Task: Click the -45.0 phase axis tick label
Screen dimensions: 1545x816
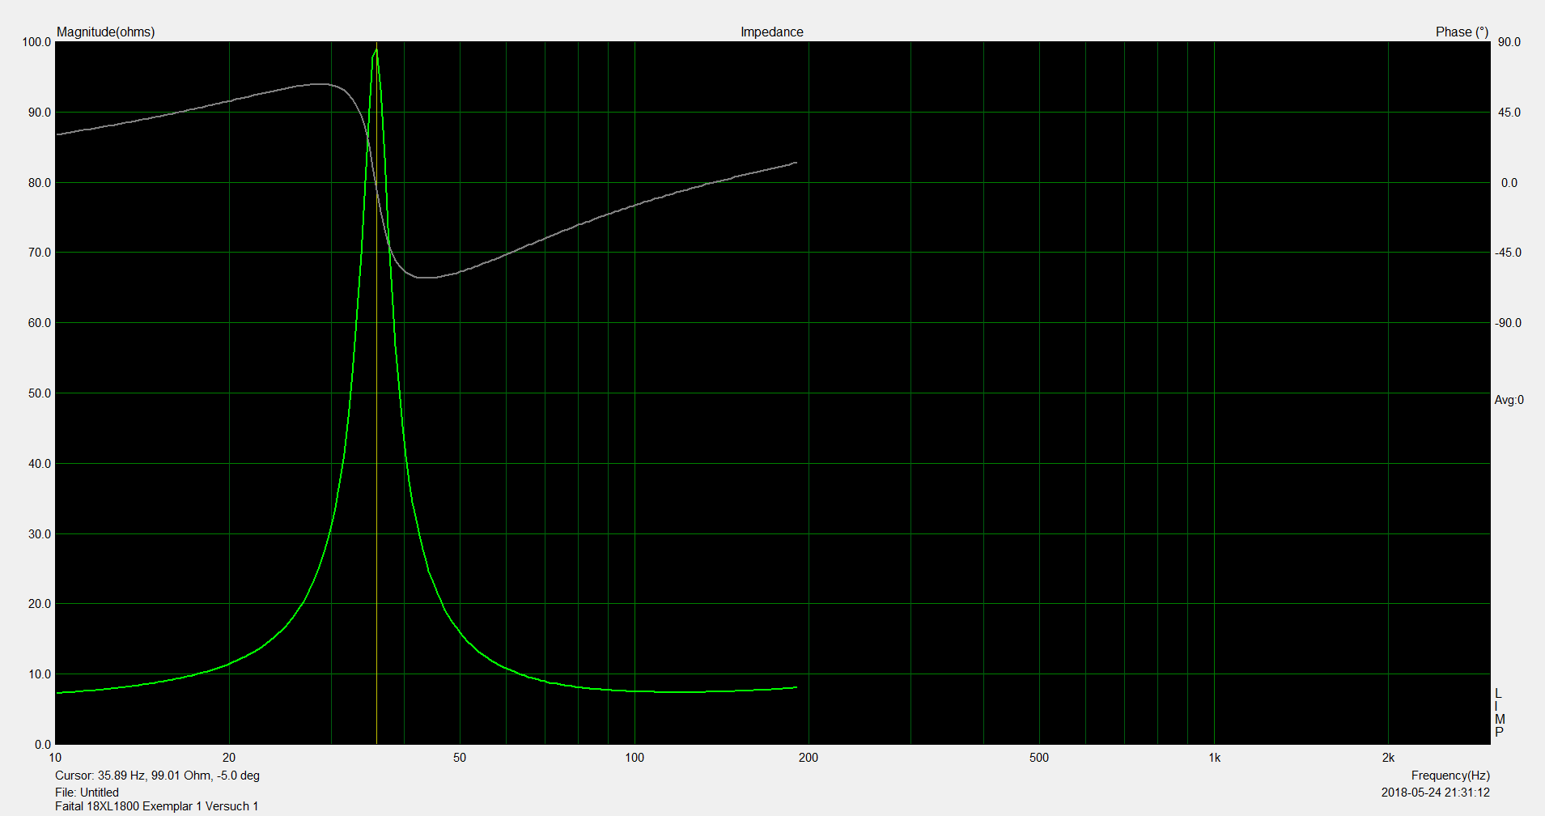Action: [x=1508, y=253]
